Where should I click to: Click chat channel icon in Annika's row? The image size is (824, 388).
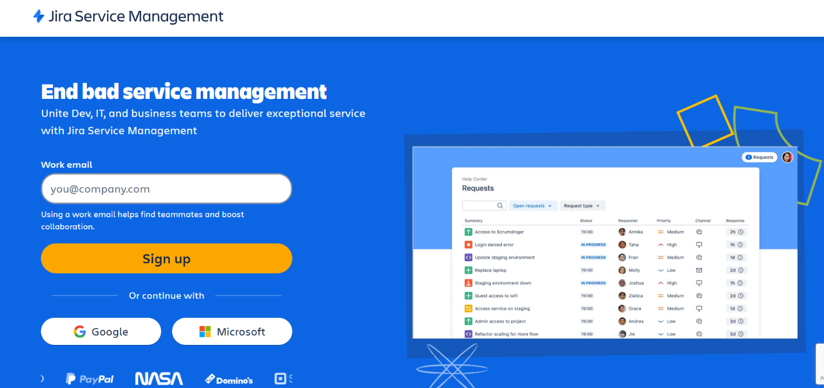pos(699,232)
